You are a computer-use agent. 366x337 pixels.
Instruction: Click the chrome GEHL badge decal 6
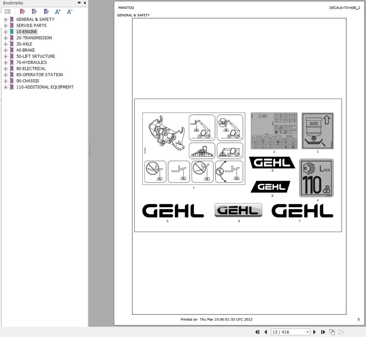pos(238,210)
